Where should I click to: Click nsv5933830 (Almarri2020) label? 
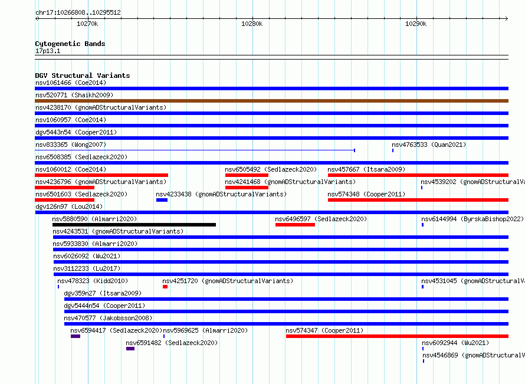(x=95, y=244)
